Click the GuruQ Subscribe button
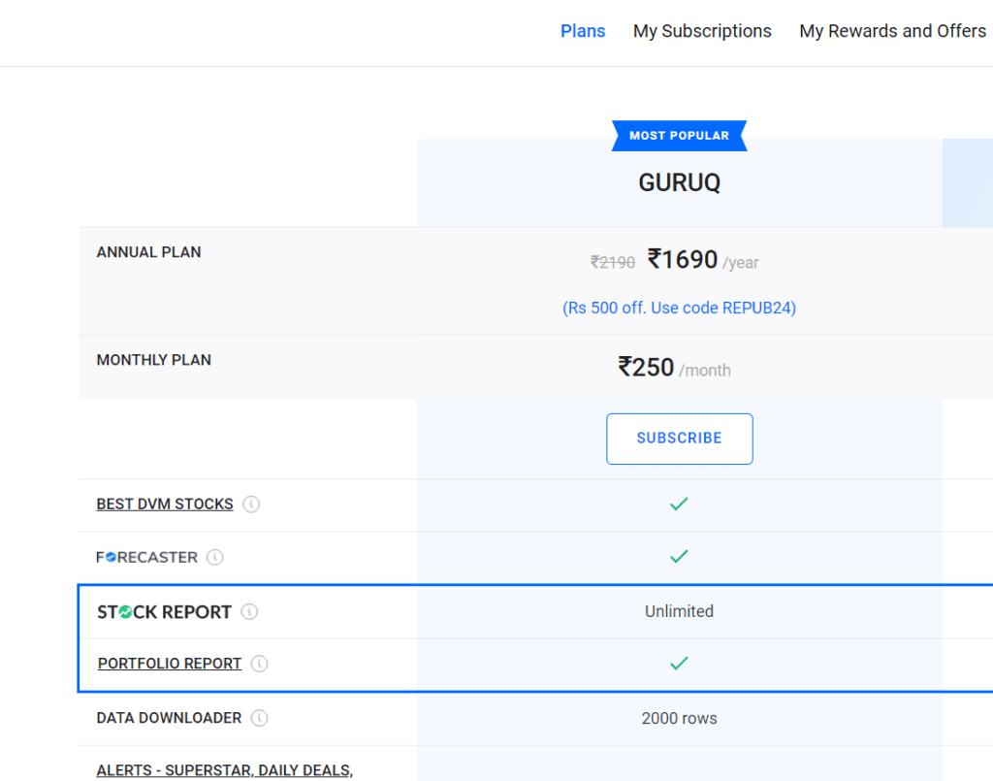This screenshot has height=781, width=993. (680, 439)
